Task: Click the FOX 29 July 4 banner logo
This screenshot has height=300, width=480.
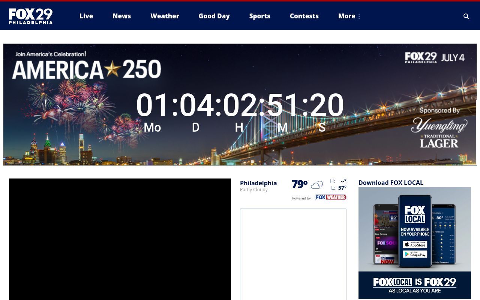Action: 435,57
